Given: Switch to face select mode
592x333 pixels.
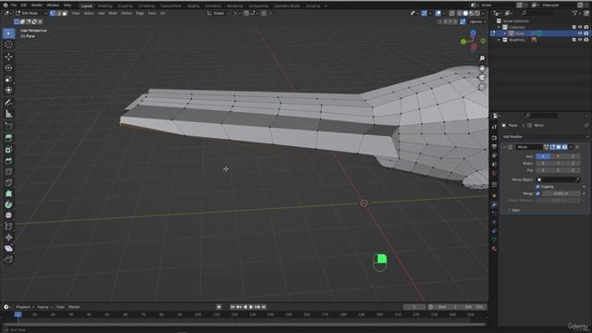Looking at the screenshot, I should (65, 13).
